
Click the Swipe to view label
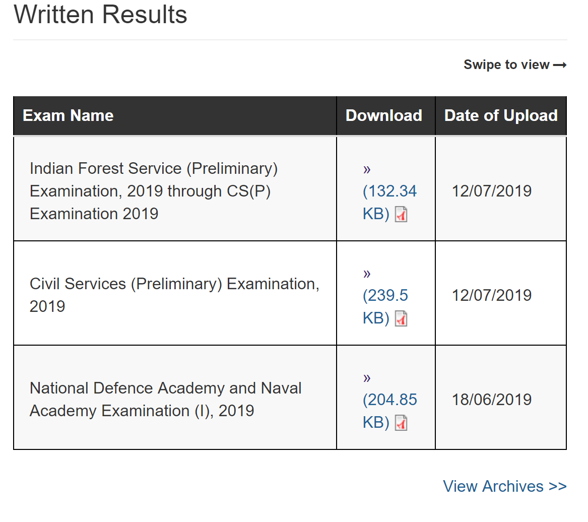point(506,65)
